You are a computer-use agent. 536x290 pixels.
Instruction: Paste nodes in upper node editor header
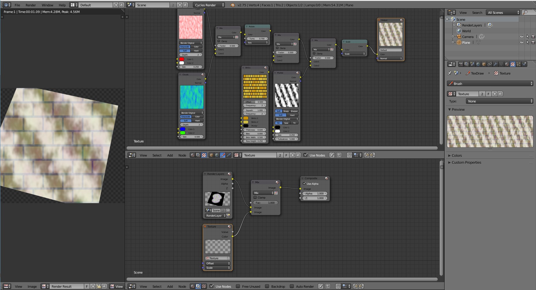372,155
